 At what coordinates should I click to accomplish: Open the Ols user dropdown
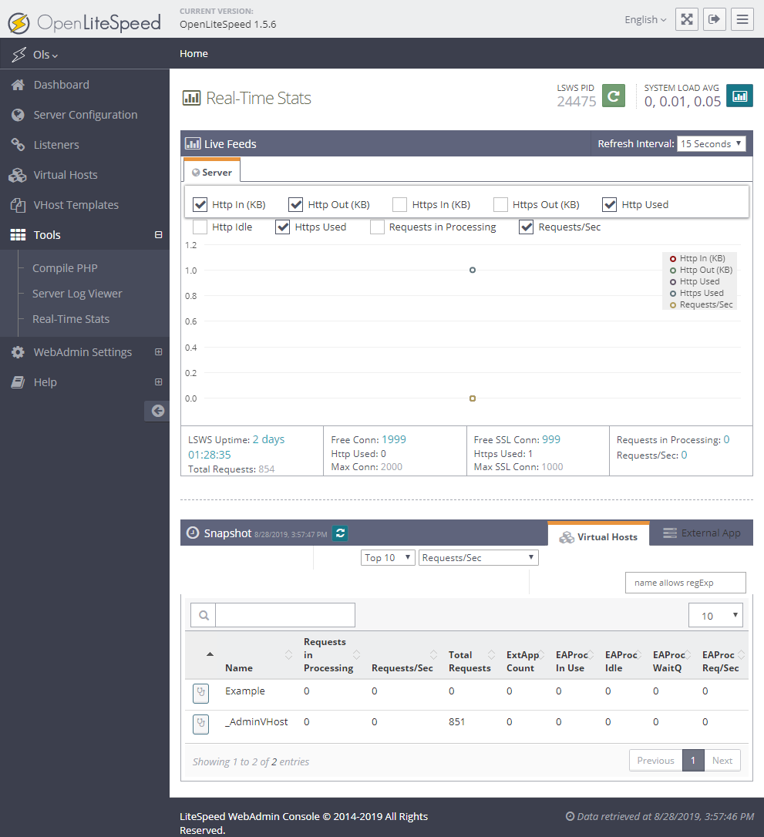tap(45, 55)
